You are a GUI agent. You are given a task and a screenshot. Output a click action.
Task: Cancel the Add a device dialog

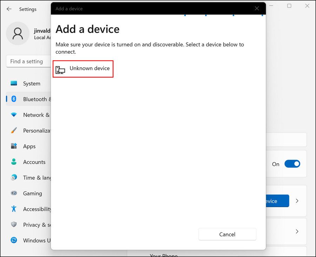coord(227,234)
